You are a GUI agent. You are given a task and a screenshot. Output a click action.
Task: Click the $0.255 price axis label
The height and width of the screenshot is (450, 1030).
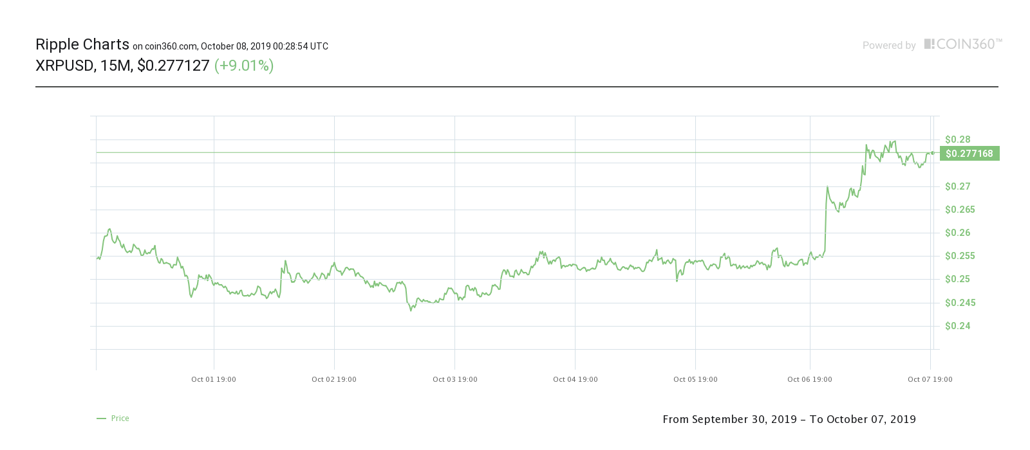(960, 256)
